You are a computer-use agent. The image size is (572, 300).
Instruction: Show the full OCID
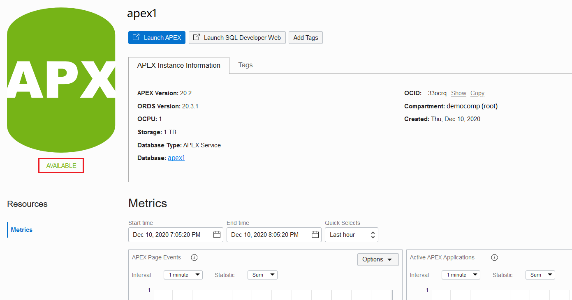(x=459, y=93)
